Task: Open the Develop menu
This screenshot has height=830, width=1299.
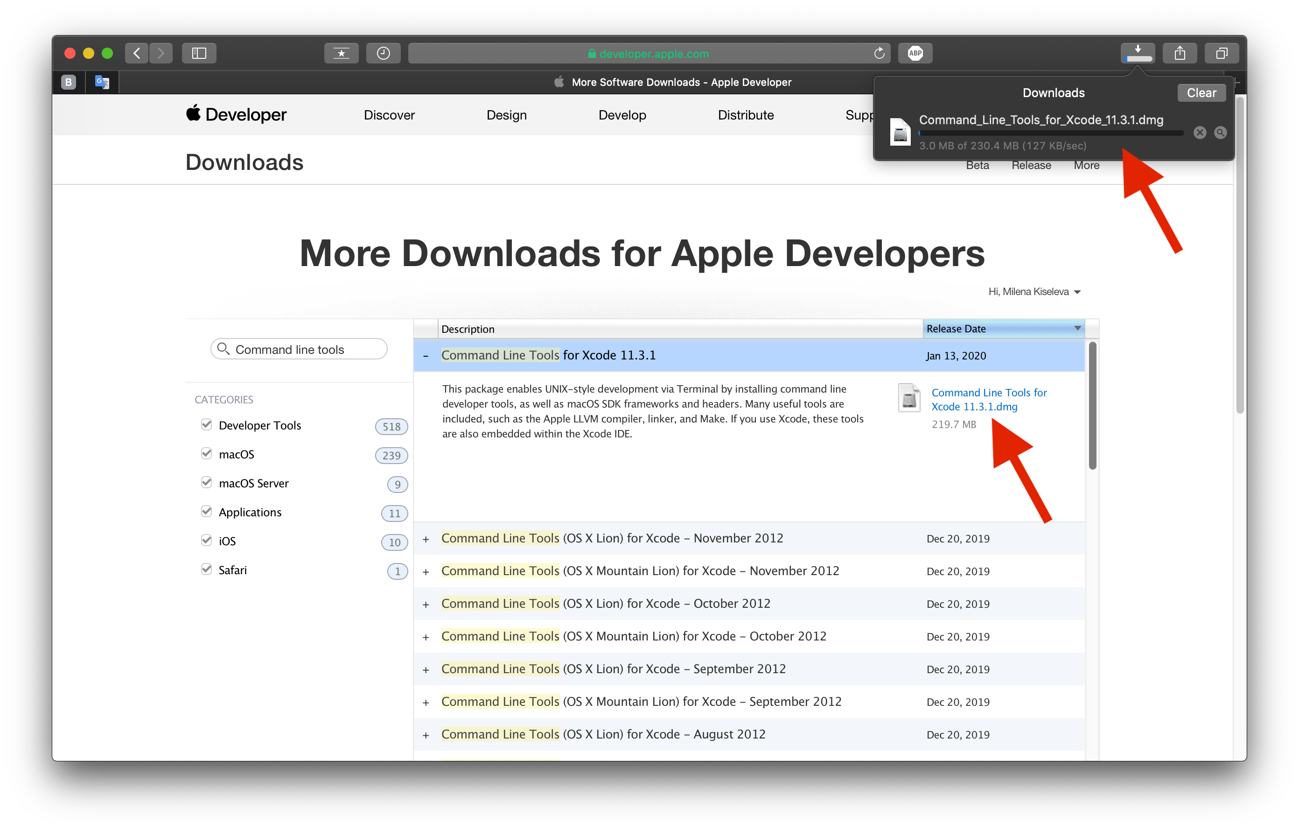Action: click(622, 115)
